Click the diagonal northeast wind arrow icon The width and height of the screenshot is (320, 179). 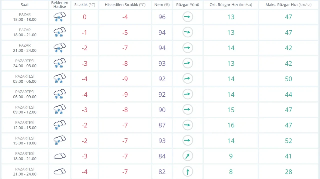coord(187,156)
